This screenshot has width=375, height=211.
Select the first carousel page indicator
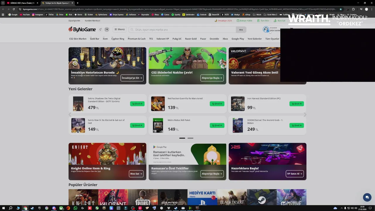click(x=182, y=138)
